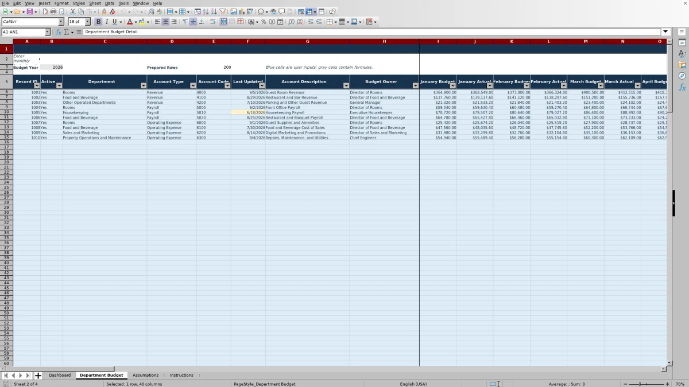Viewport: 689px width, 387px height.
Task: Click the last sheet navigation arrow
Action: point(28,376)
